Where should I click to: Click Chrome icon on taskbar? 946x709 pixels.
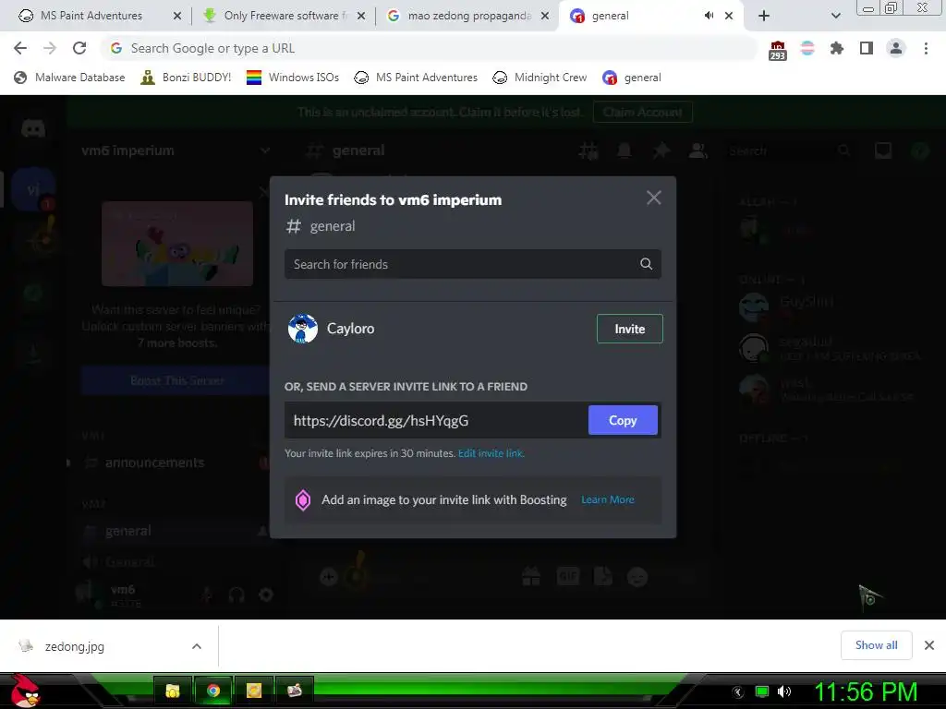(x=213, y=691)
